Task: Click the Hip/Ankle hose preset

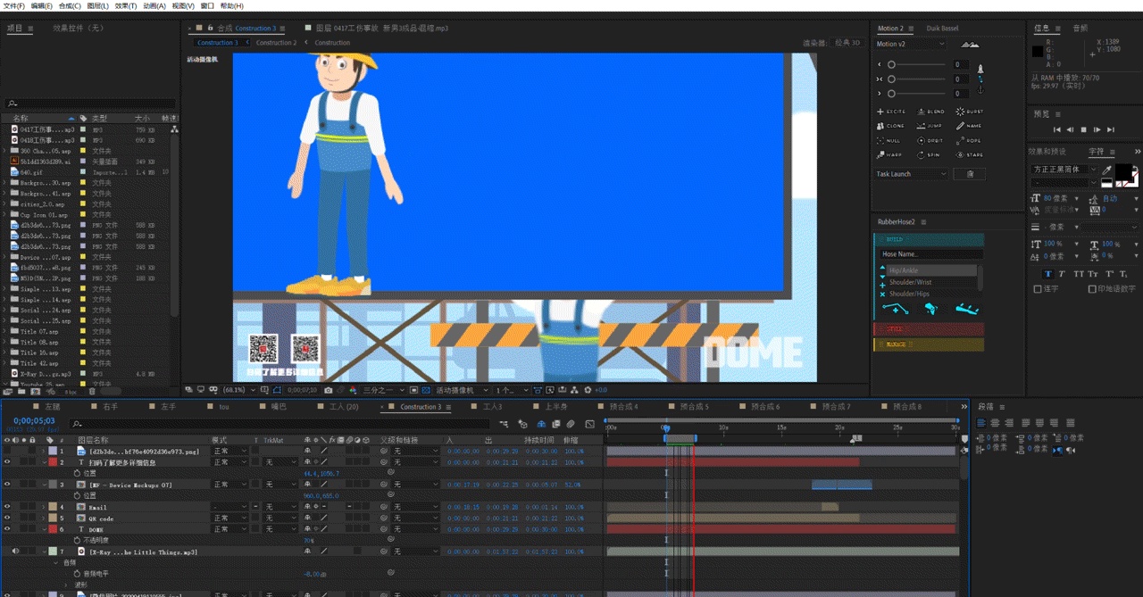Action: click(932, 270)
